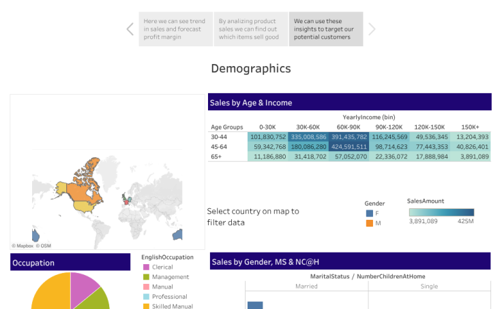Click the SalesAmount color gradient legend
The height and width of the screenshot is (309, 502).
pos(441,212)
